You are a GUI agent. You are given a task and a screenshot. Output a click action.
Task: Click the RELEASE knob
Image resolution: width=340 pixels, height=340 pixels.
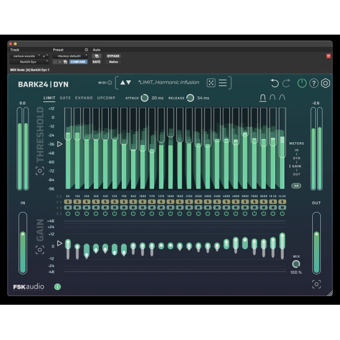click(x=190, y=98)
